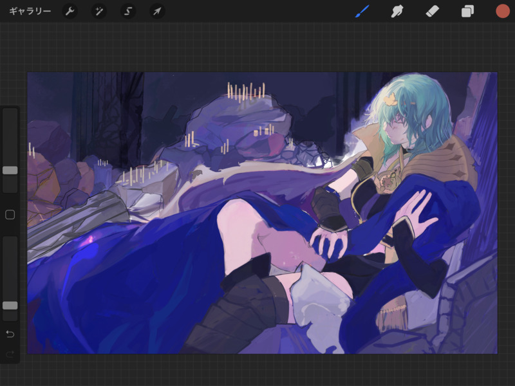515x386 pixels.
Task: Click the brush size slider handle
Action: 10,170
